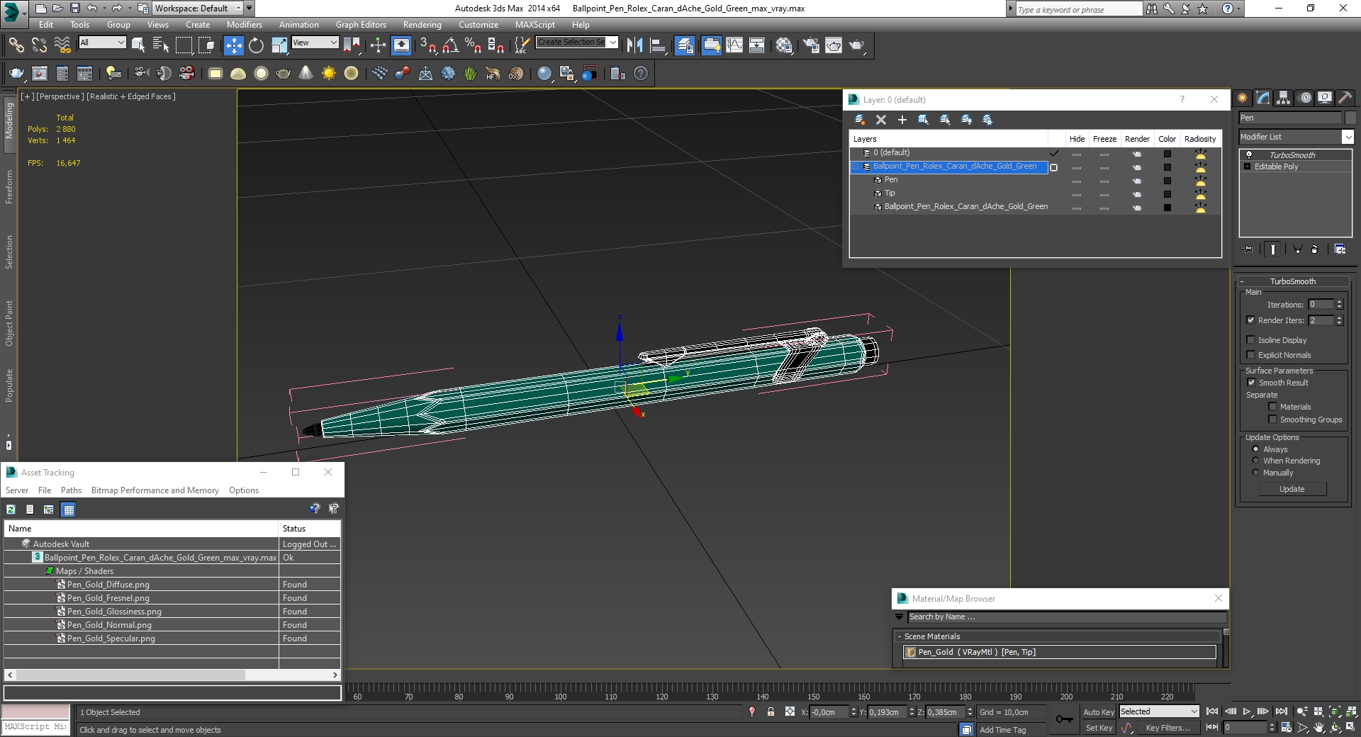Open the Rendering menu
The image size is (1361, 737).
[x=422, y=24]
